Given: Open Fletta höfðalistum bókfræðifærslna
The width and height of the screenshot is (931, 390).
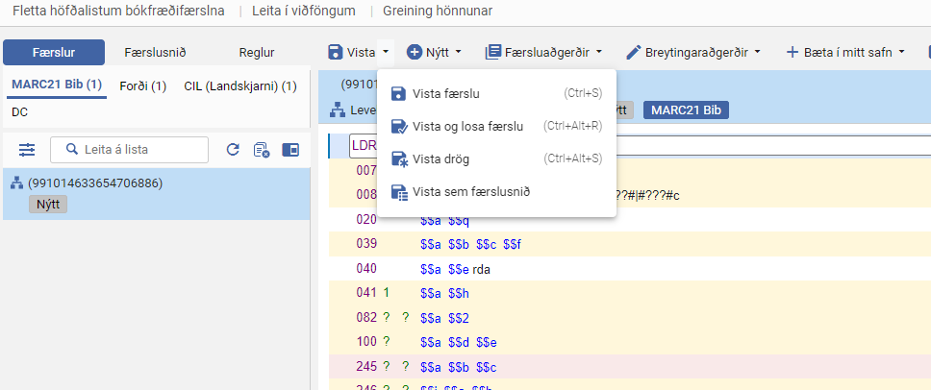Looking at the screenshot, I should 118,11.
